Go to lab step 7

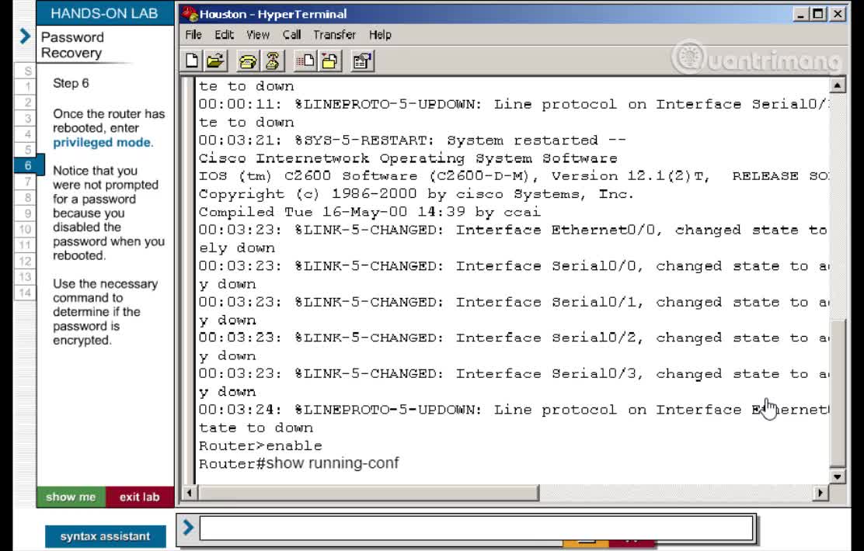26,182
